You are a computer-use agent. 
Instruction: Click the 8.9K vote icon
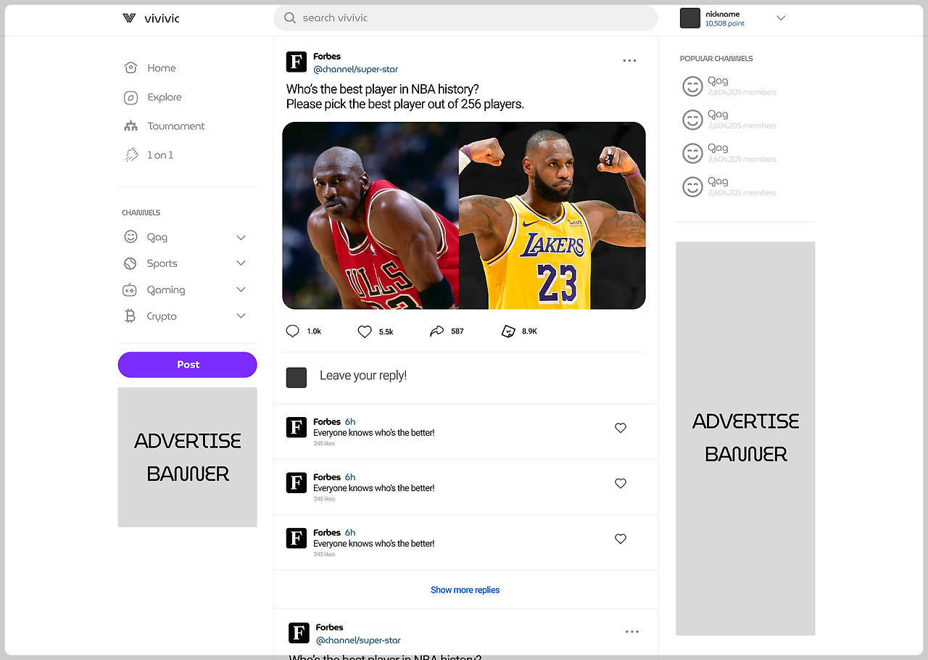click(508, 331)
